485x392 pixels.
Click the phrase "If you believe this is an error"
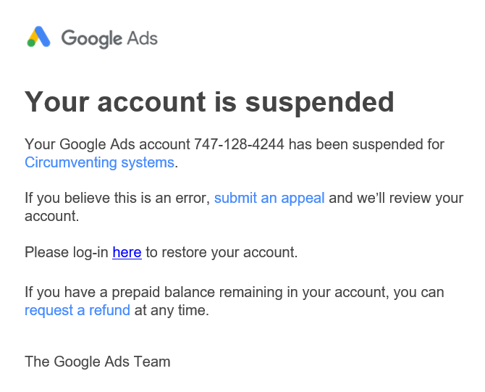[117, 198]
